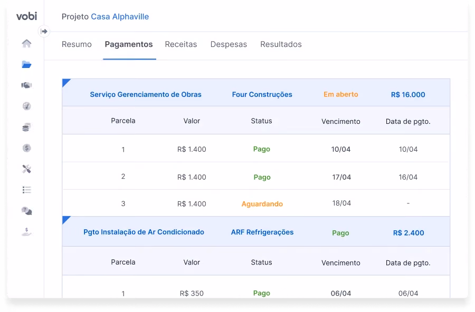
Task: Open the Casa Alphaville project link
Action: tap(120, 17)
